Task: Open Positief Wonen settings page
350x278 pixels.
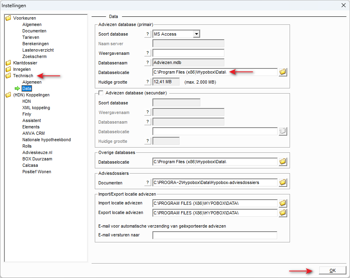Action: tap(37, 172)
